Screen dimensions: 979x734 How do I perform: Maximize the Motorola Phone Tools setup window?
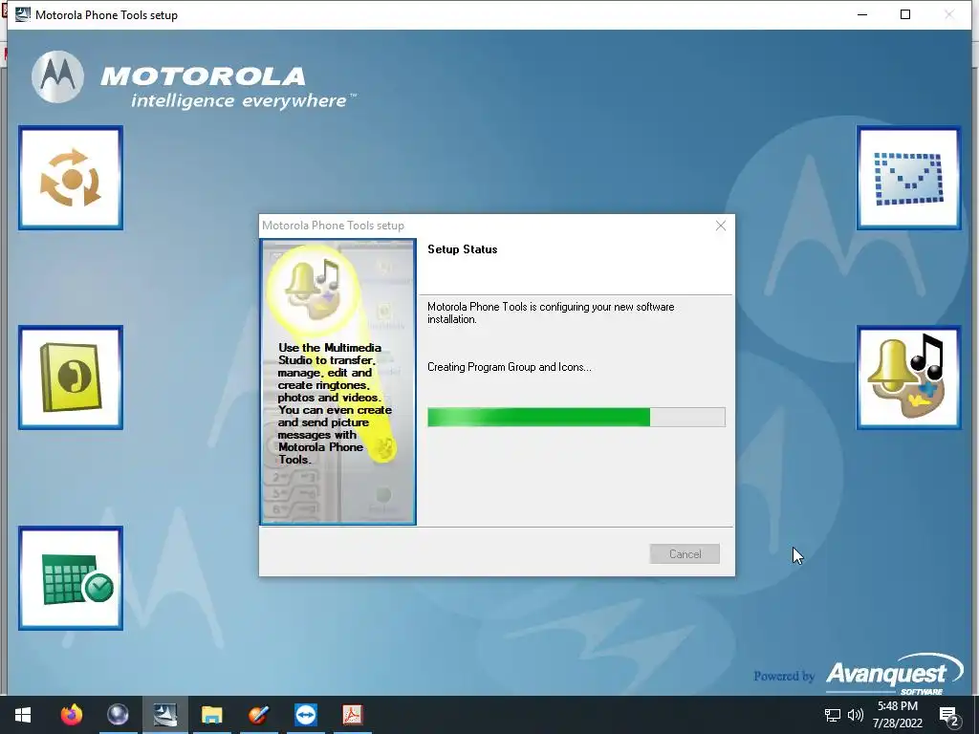pyautogui.click(x=905, y=14)
